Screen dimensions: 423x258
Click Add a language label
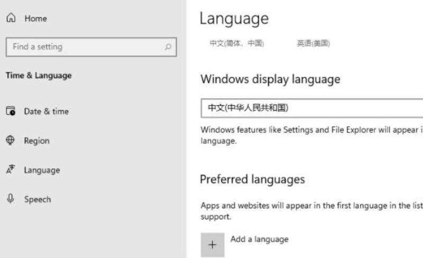259,239
